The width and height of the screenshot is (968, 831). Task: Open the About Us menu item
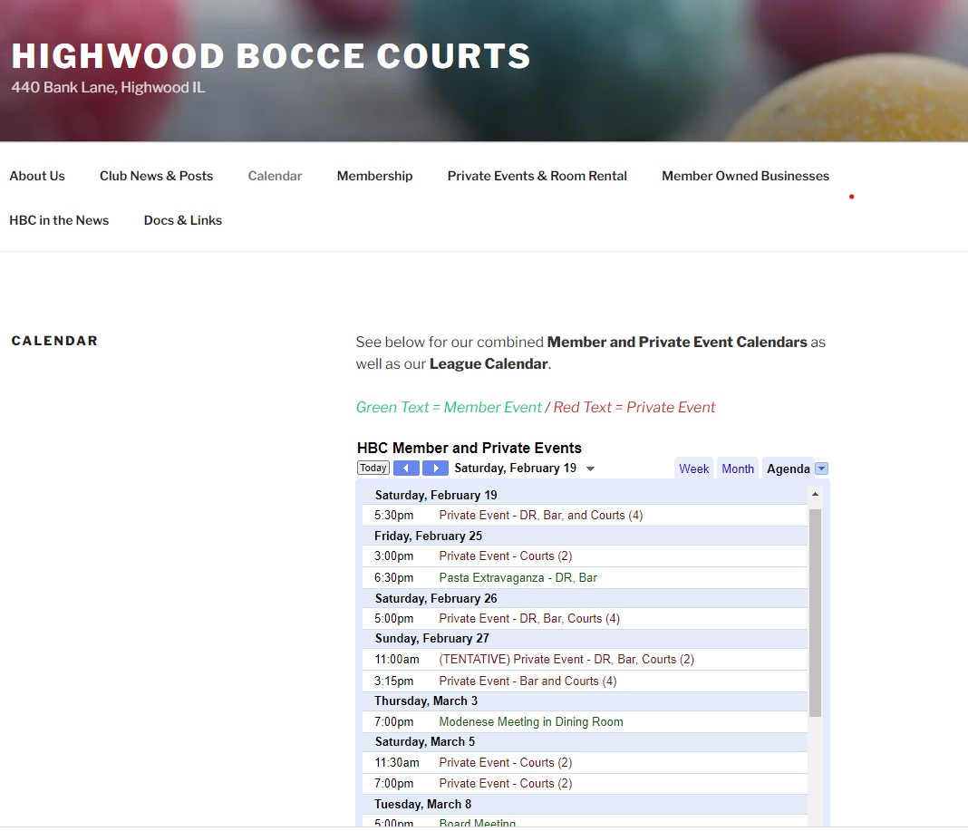pyautogui.click(x=37, y=176)
